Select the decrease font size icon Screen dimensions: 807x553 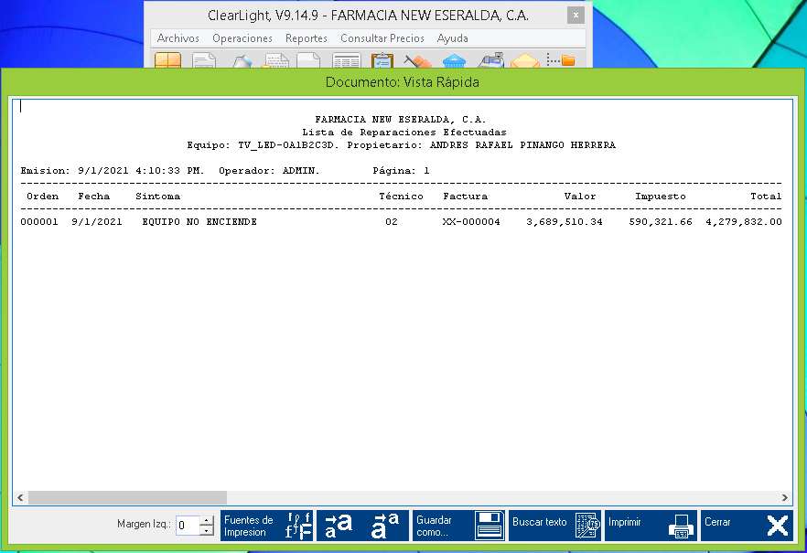pyautogui.click(x=382, y=525)
